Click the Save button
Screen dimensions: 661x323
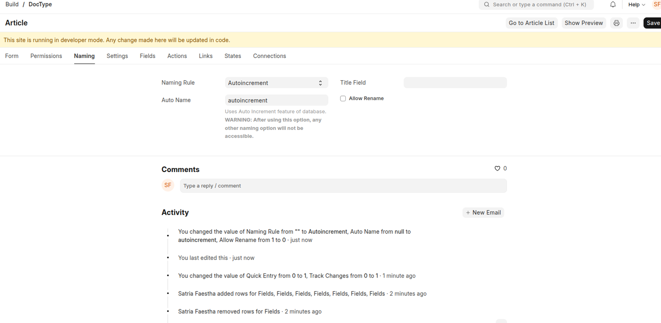pyautogui.click(x=652, y=23)
